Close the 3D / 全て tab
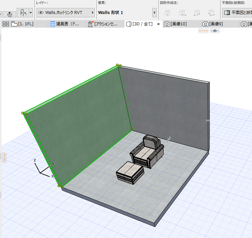Screen dimensions: 252x238 (x=159, y=24)
